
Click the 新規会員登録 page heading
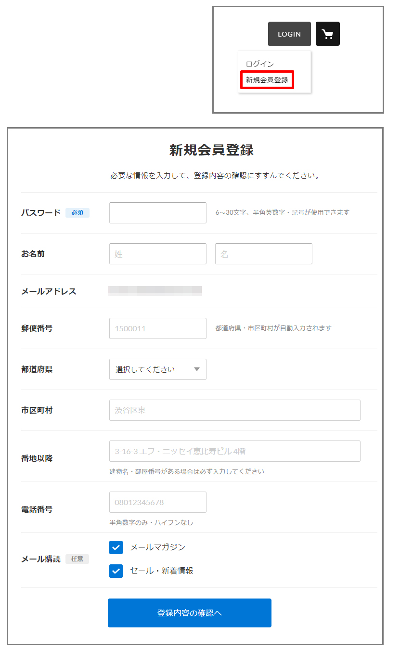[x=211, y=150]
